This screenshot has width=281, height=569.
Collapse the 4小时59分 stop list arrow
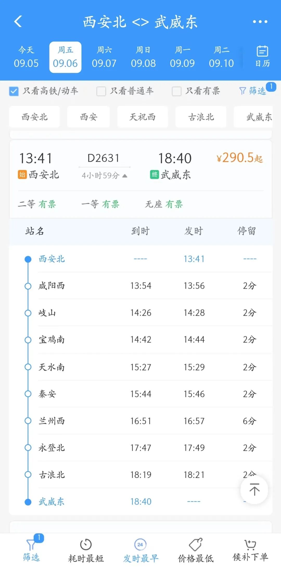[125, 176]
